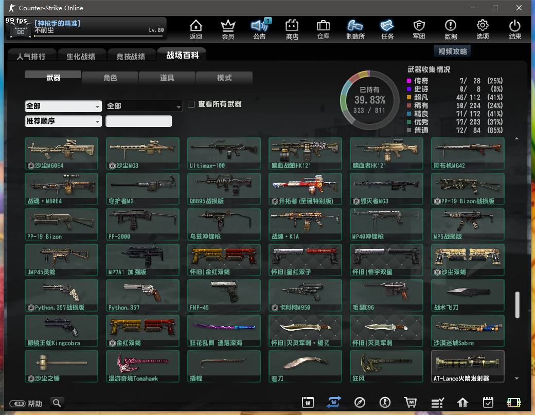This screenshot has width=535, height=415.
Task: Open the 数据 data icon
Action: [451, 29]
